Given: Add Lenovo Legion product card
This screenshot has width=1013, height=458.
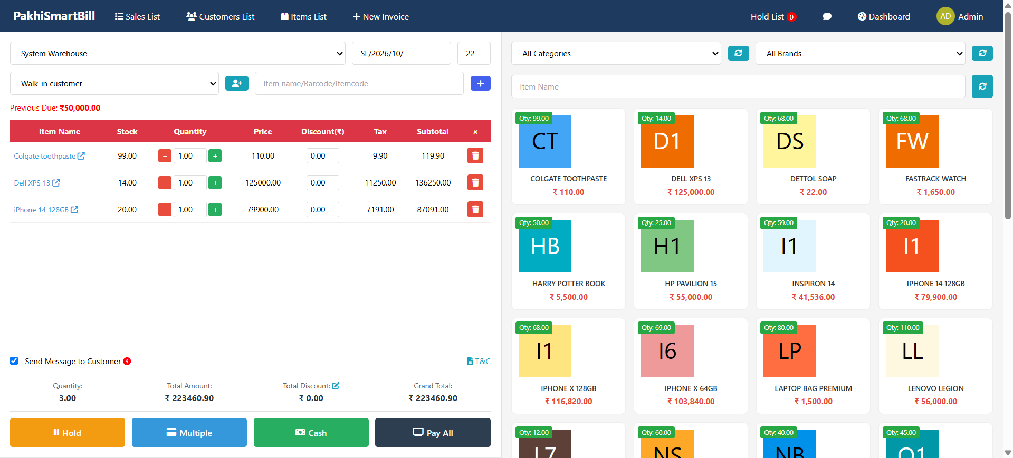Looking at the screenshot, I should point(935,366).
